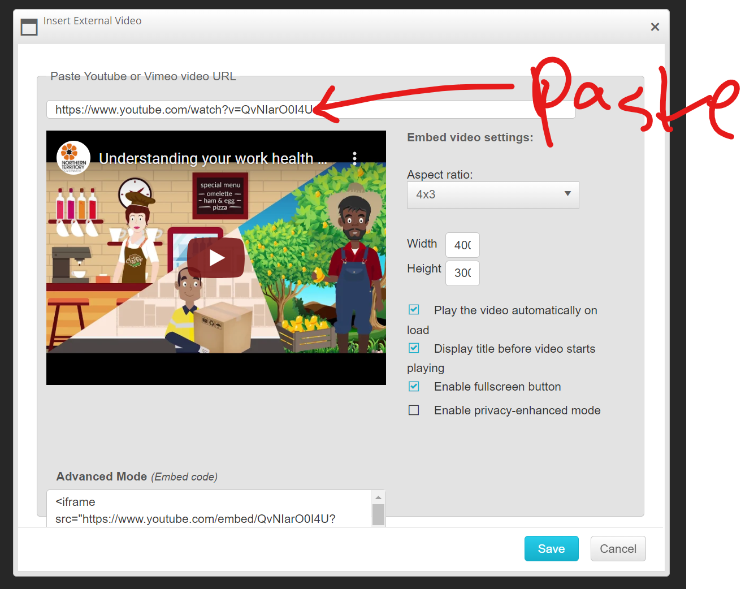
Task: Open the video's three-dot options menu
Action: pos(354,158)
